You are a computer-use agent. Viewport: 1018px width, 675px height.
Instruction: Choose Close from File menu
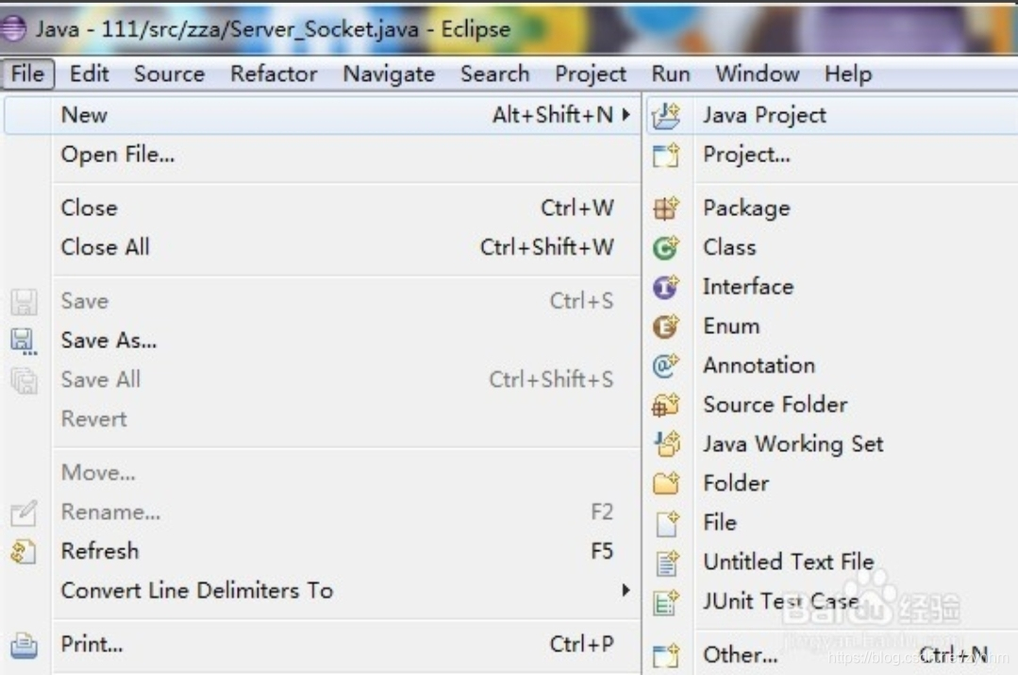click(x=323, y=208)
